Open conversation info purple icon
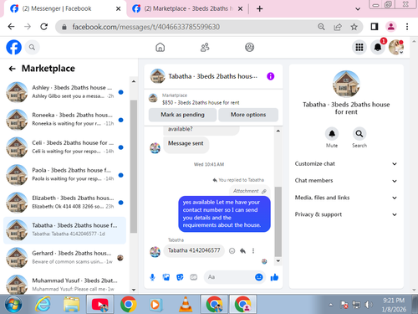Viewport: 418px width, 314px height. tap(270, 76)
